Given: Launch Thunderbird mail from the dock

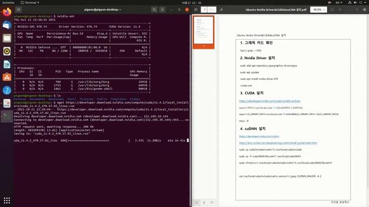Looking at the screenshot, I should coord(7,25).
